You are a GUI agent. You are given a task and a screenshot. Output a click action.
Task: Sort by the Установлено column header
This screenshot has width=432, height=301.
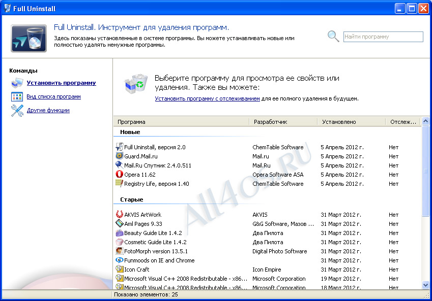[352, 122]
